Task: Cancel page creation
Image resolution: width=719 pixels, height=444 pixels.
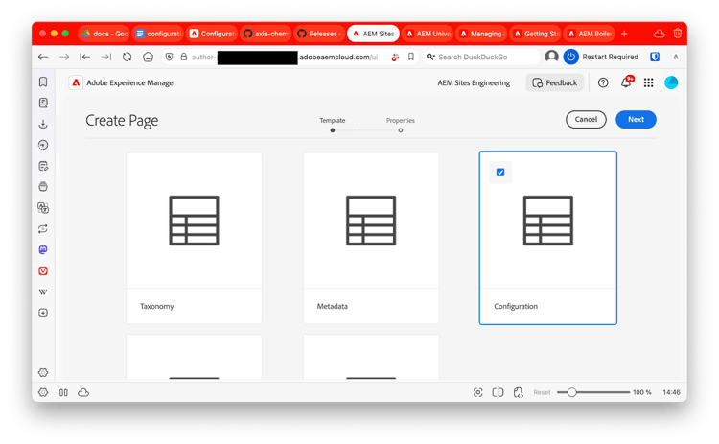Action: click(x=586, y=119)
